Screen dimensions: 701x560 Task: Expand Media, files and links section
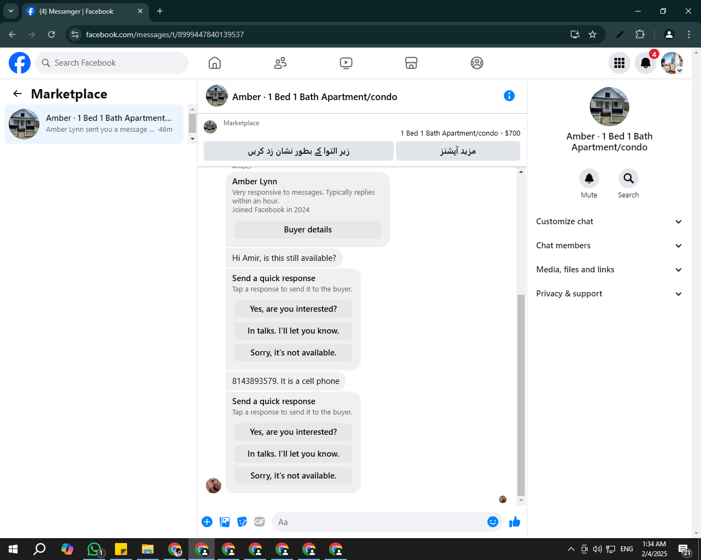pyautogui.click(x=610, y=270)
